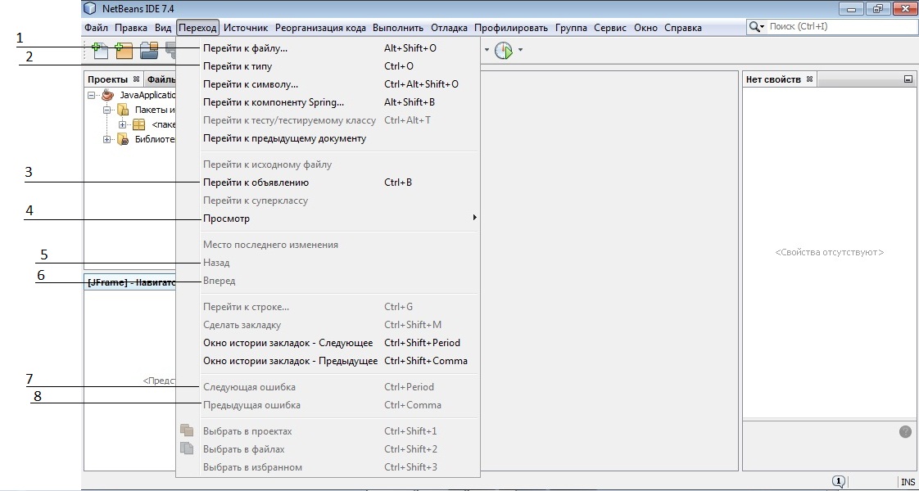The height and width of the screenshot is (491, 919).
Task: Select the JavaApplication project coffee cup icon
Action: pos(107,94)
